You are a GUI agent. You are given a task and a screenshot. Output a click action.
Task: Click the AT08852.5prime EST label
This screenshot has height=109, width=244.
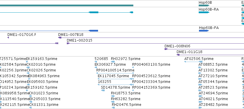coord(213,65)
